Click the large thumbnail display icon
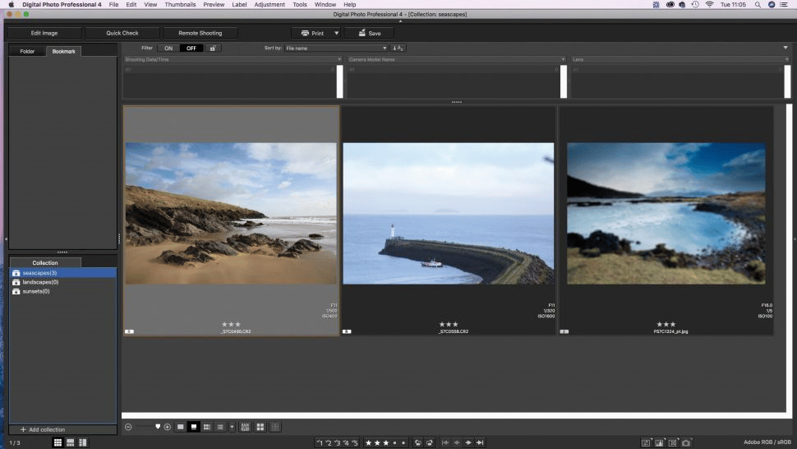797x449 pixels. pyautogui.click(x=181, y=427)
